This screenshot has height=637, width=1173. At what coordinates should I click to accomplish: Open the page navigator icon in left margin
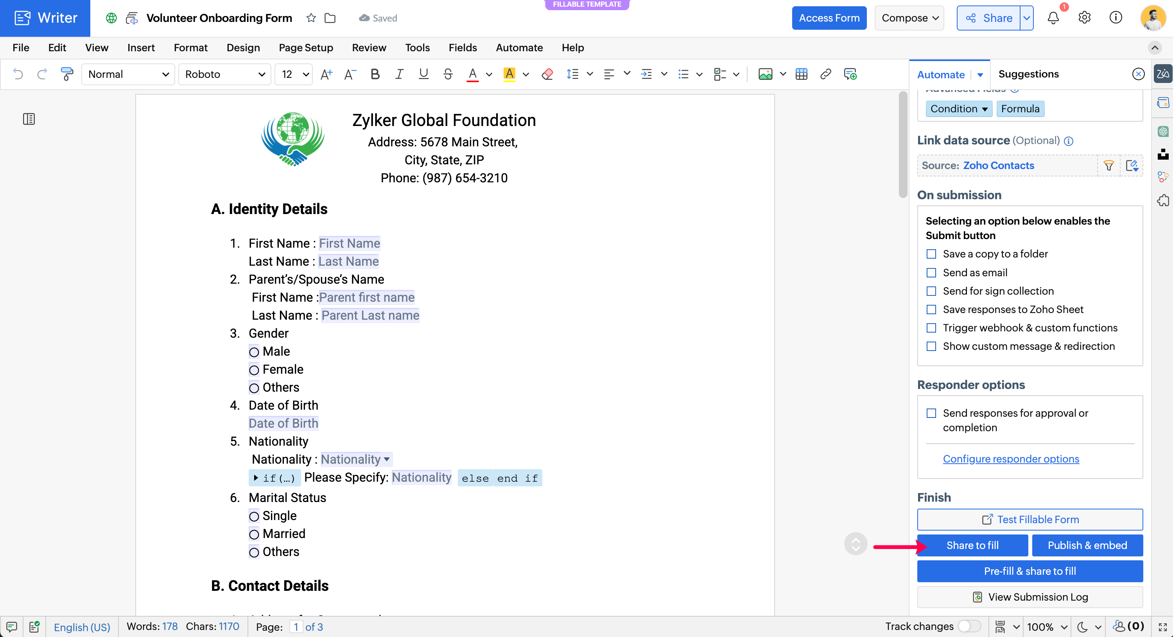tap(29, 119)
